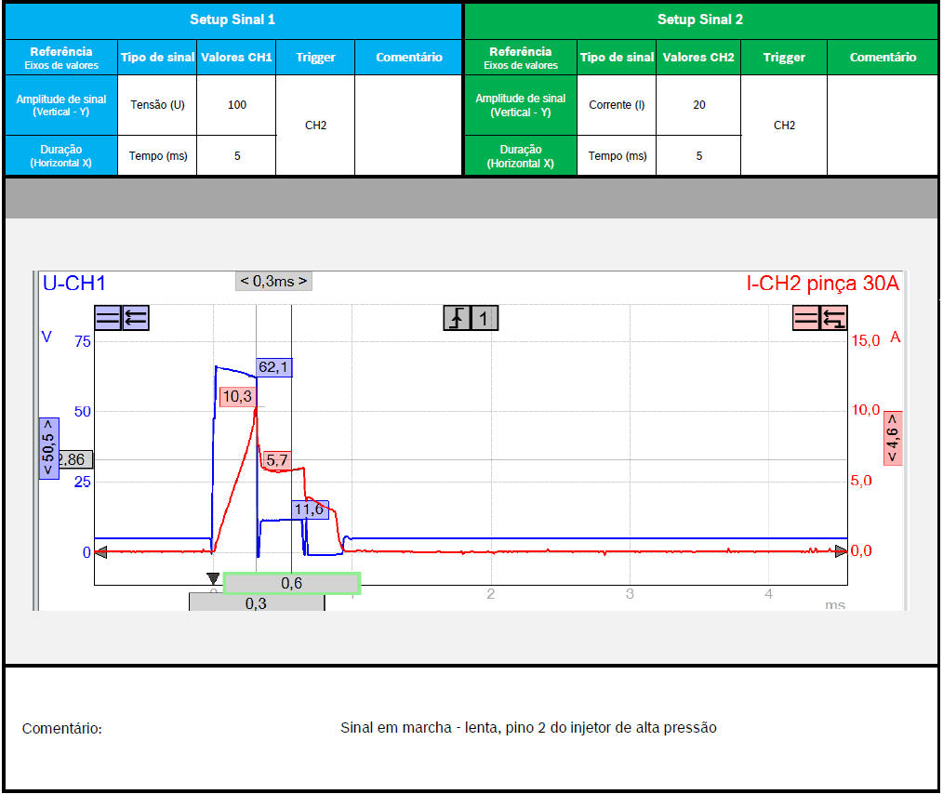This screenshot has width=943, height=794.
Task: Click the CH1 zero-level arrow on left axis
Action: pyautogui.click(x=100, y=552)
